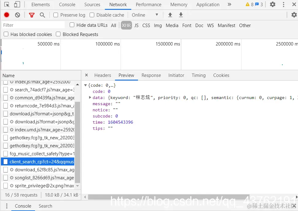Open the Online throttling dropdown
Image resolution: width=298 pixels, height=211 pixels.
(145, 15)
